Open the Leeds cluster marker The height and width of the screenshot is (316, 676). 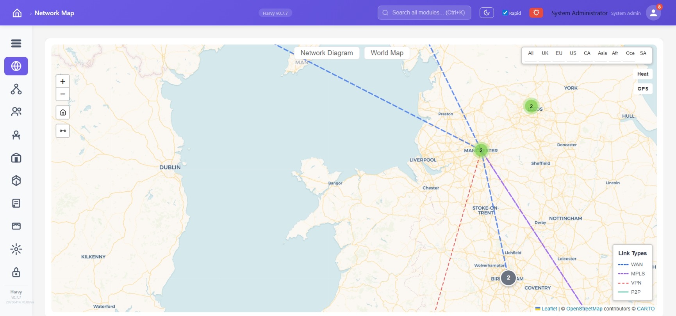click(x=531, y=106)
